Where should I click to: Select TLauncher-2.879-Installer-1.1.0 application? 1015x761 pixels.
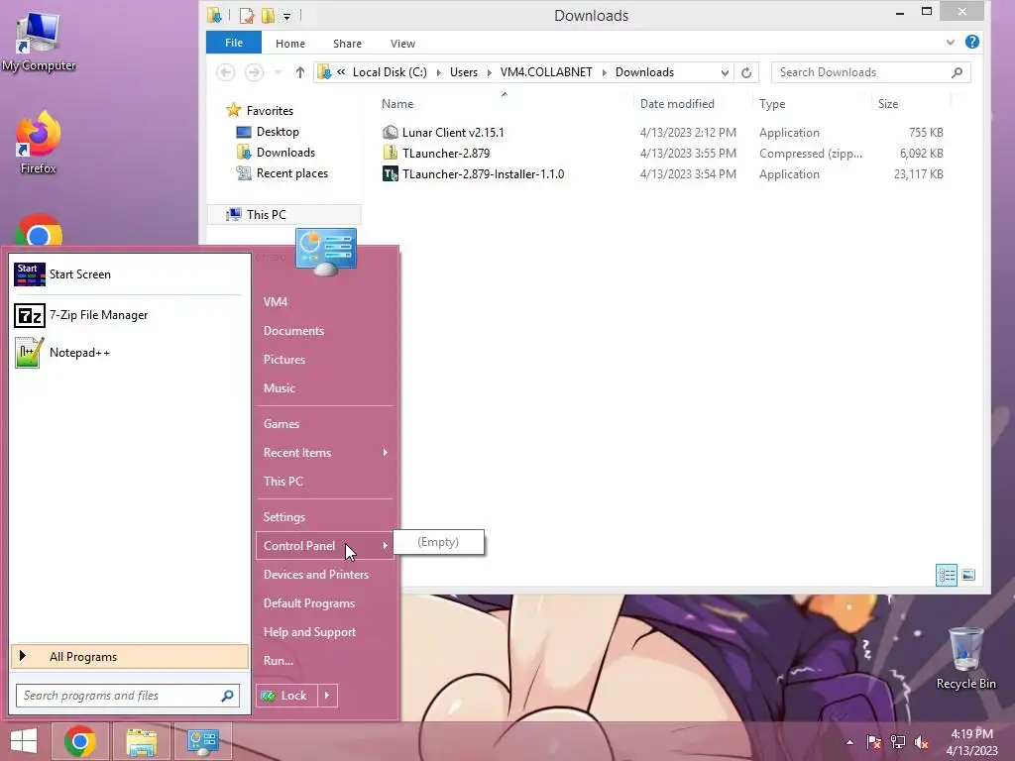(x=483, y=174)
